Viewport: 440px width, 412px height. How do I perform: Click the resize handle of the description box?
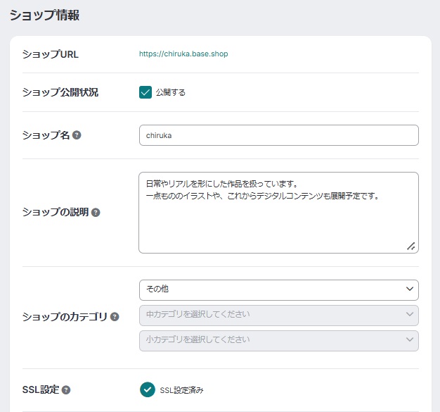[411, 246]
